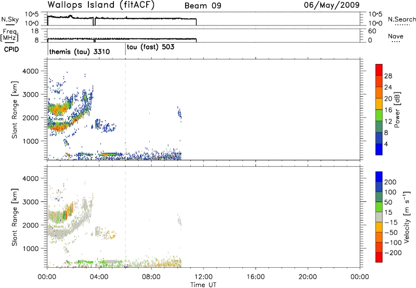Viewport: 416px width, 288px height.
Task: Click the 16:00 time axis label
Action: [255, 277]
